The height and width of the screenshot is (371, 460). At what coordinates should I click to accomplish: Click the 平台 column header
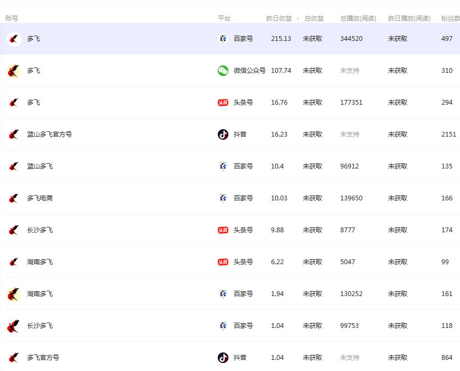point(224,19)
